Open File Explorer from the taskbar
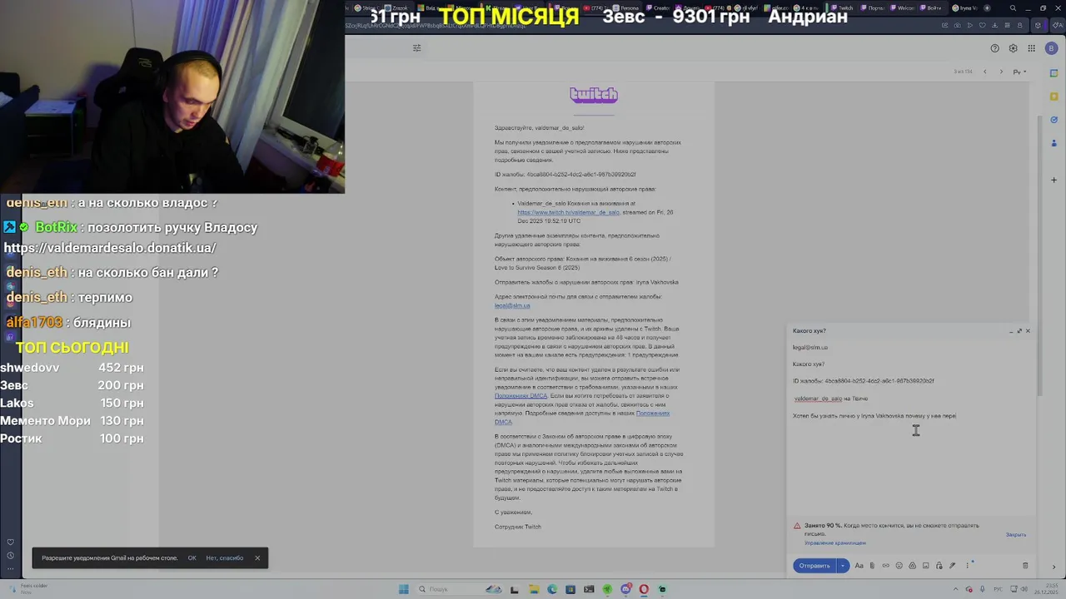Image resolution: width=1066 pixels, height=599 pixels. pyautogui.click(x=533, y=589)
